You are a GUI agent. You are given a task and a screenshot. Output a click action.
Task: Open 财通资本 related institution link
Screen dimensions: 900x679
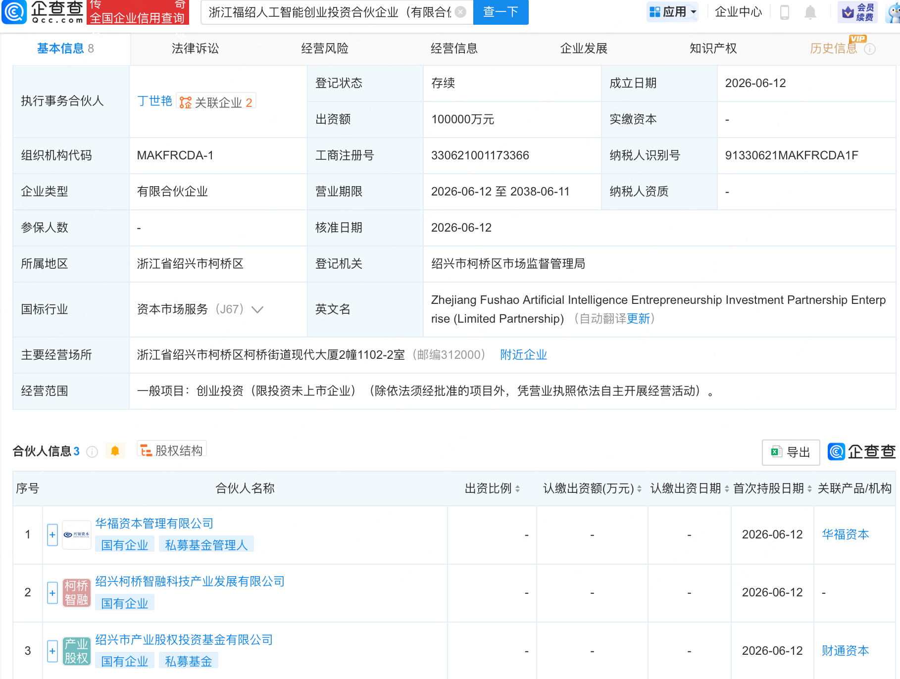(x=846, y=651)
